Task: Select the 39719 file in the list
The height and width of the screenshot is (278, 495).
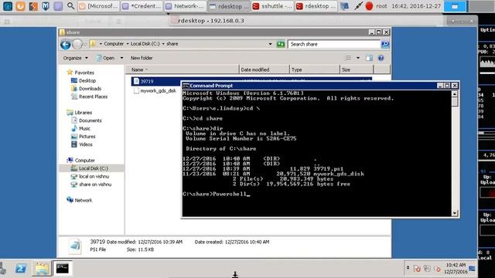Action: pyautogui.click(x=147, y=81)
